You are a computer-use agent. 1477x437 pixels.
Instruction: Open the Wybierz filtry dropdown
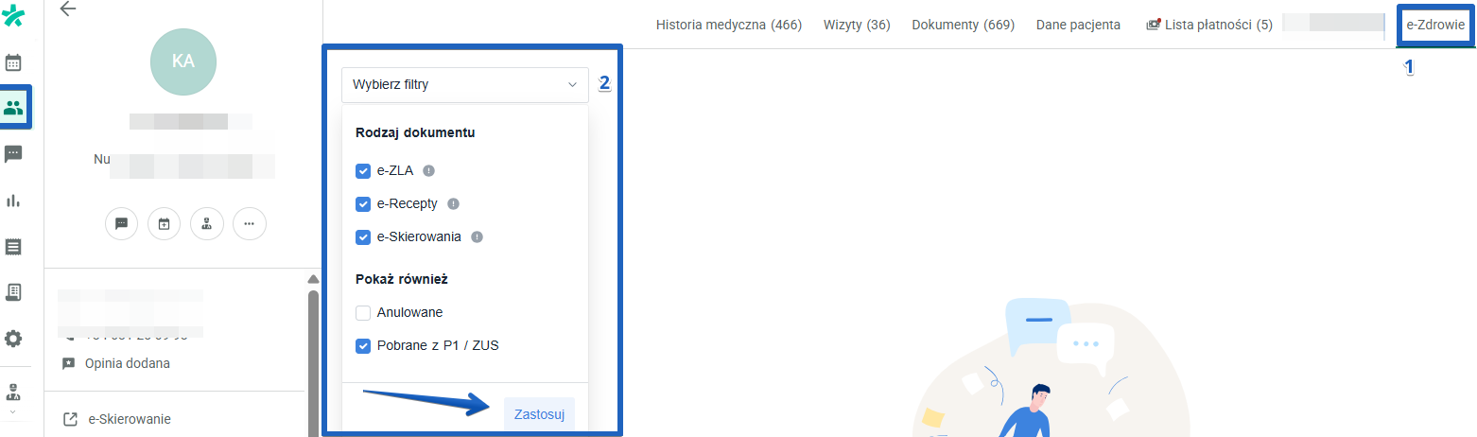click(x=465, y=85)
